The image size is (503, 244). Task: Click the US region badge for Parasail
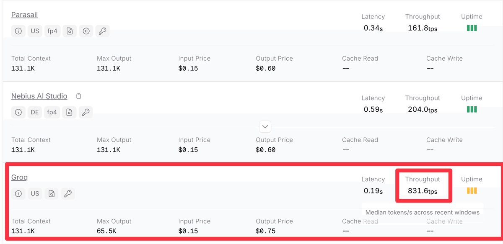coord(35,31)
